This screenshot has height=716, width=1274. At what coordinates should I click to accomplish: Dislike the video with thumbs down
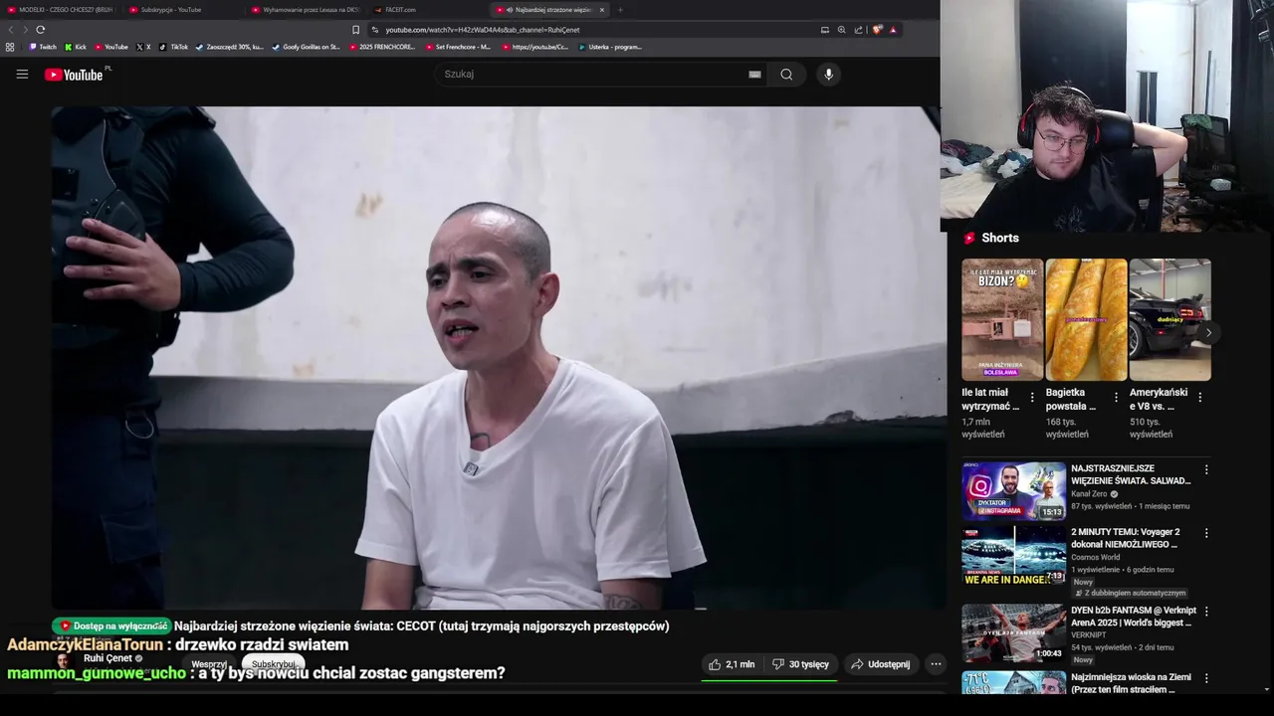801,664
